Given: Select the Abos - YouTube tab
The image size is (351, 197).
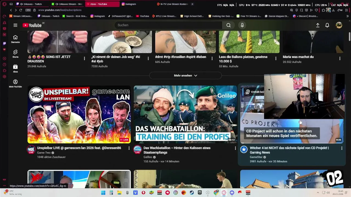Looking at the screenshot, I should pyautogui.click(x=102, y=4).
